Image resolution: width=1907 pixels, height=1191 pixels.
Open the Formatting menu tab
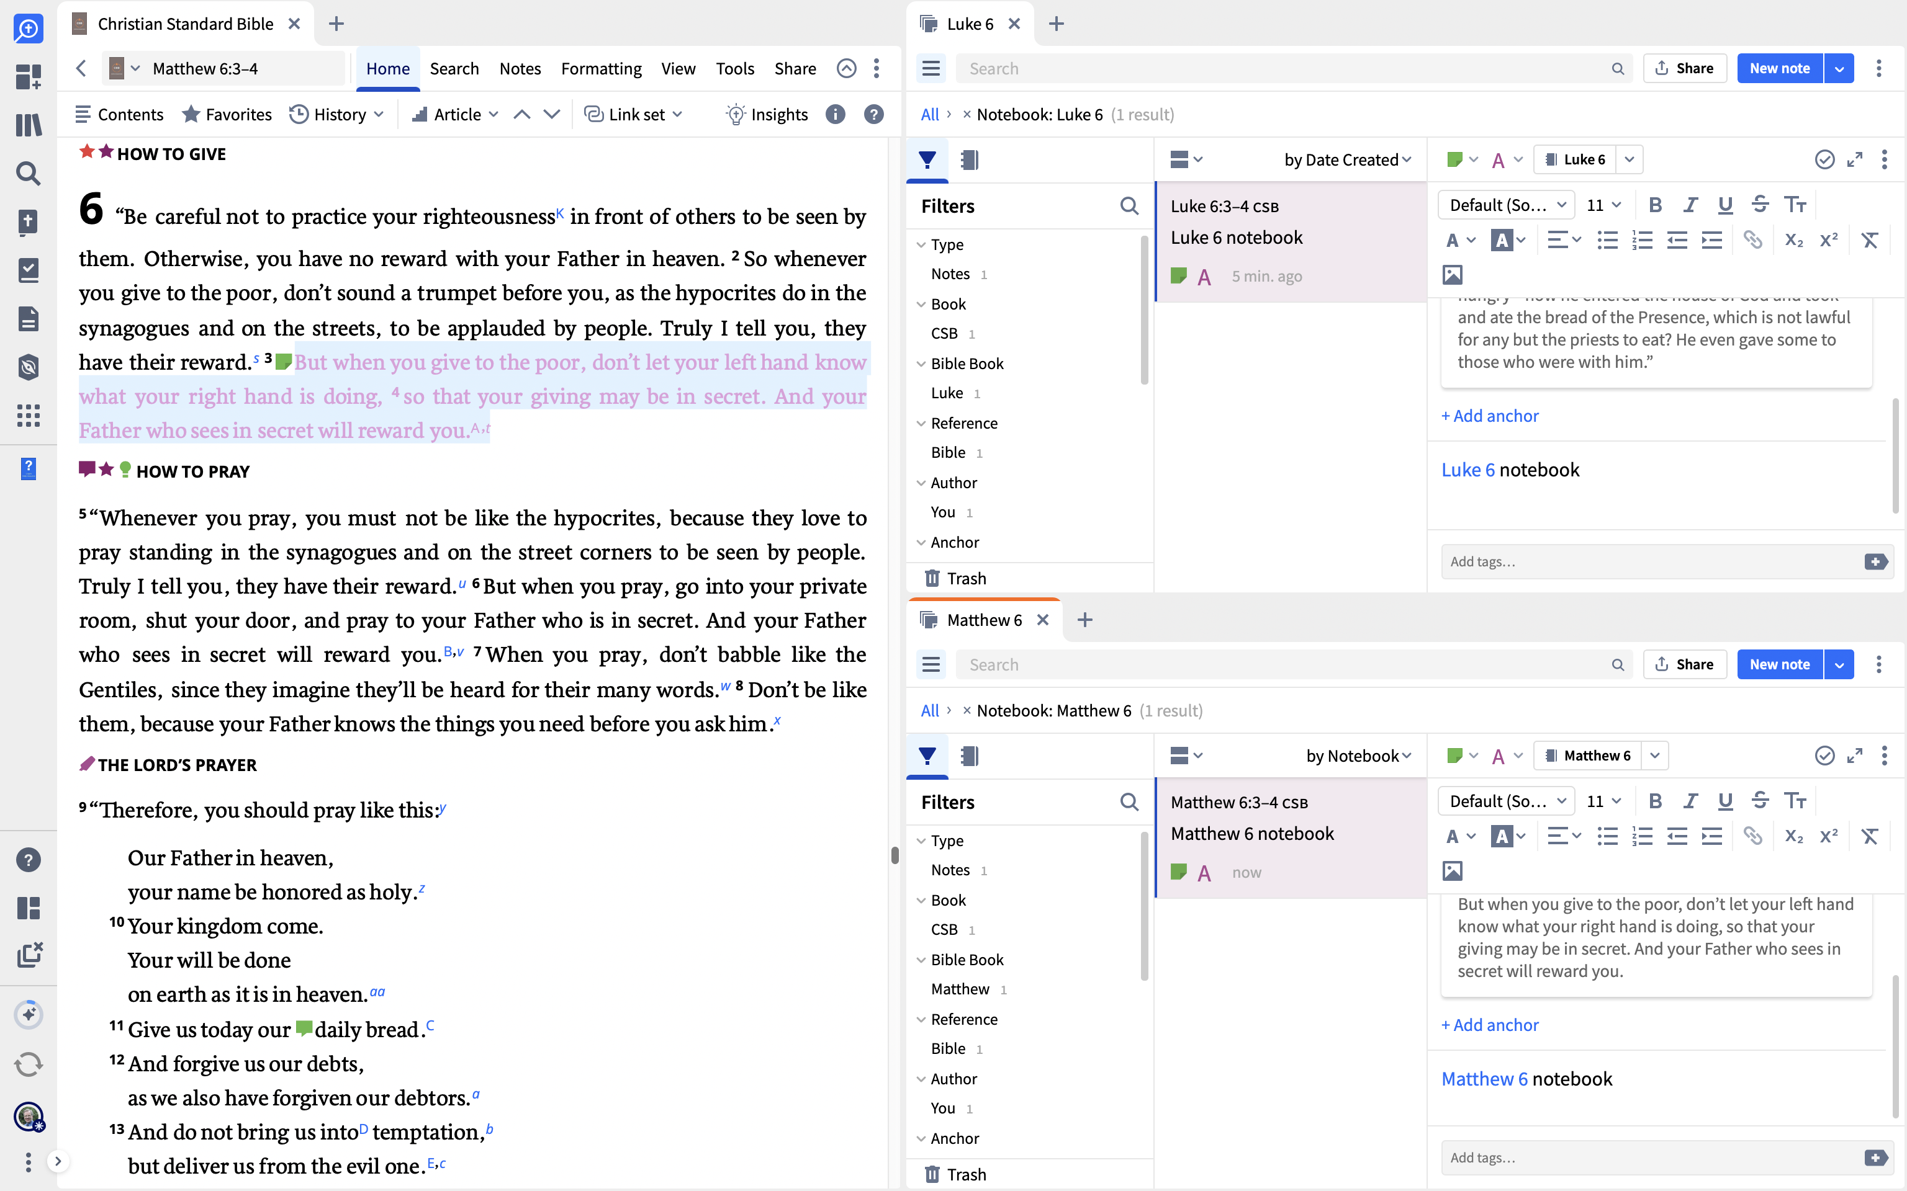pos(600,68)
